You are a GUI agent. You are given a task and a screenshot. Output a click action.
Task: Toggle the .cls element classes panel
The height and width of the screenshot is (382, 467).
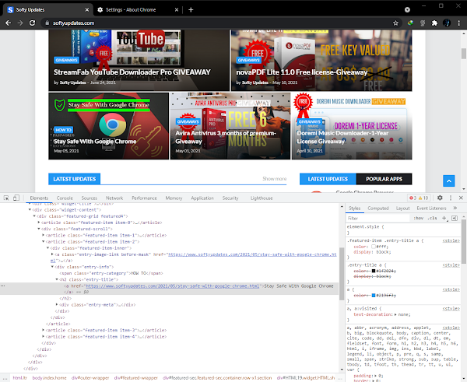[x=433, y=219]
